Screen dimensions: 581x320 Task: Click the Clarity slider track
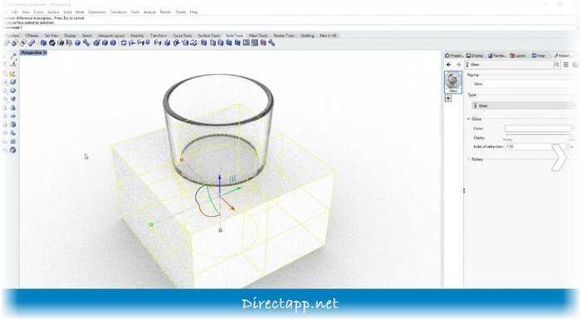coord(539,135)
